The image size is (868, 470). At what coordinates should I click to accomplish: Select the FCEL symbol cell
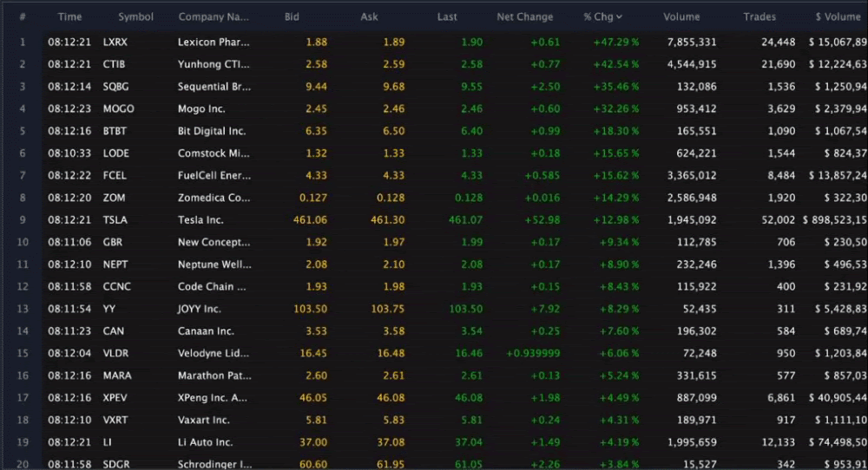(x=115, y=175)
